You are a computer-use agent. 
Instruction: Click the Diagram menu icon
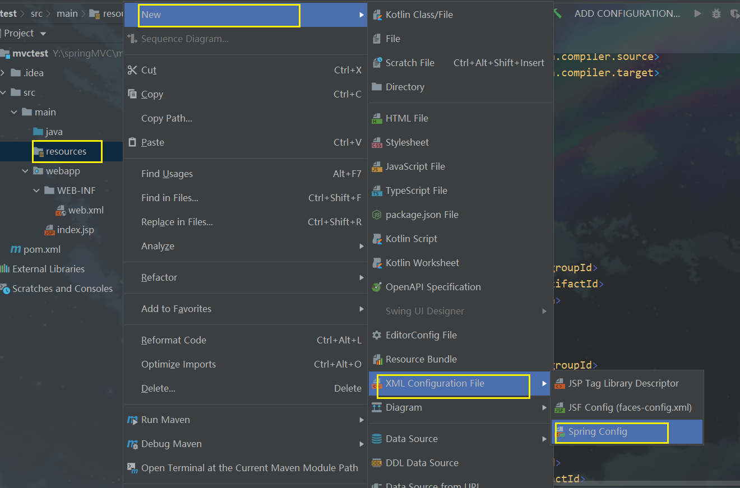[377, 407]
